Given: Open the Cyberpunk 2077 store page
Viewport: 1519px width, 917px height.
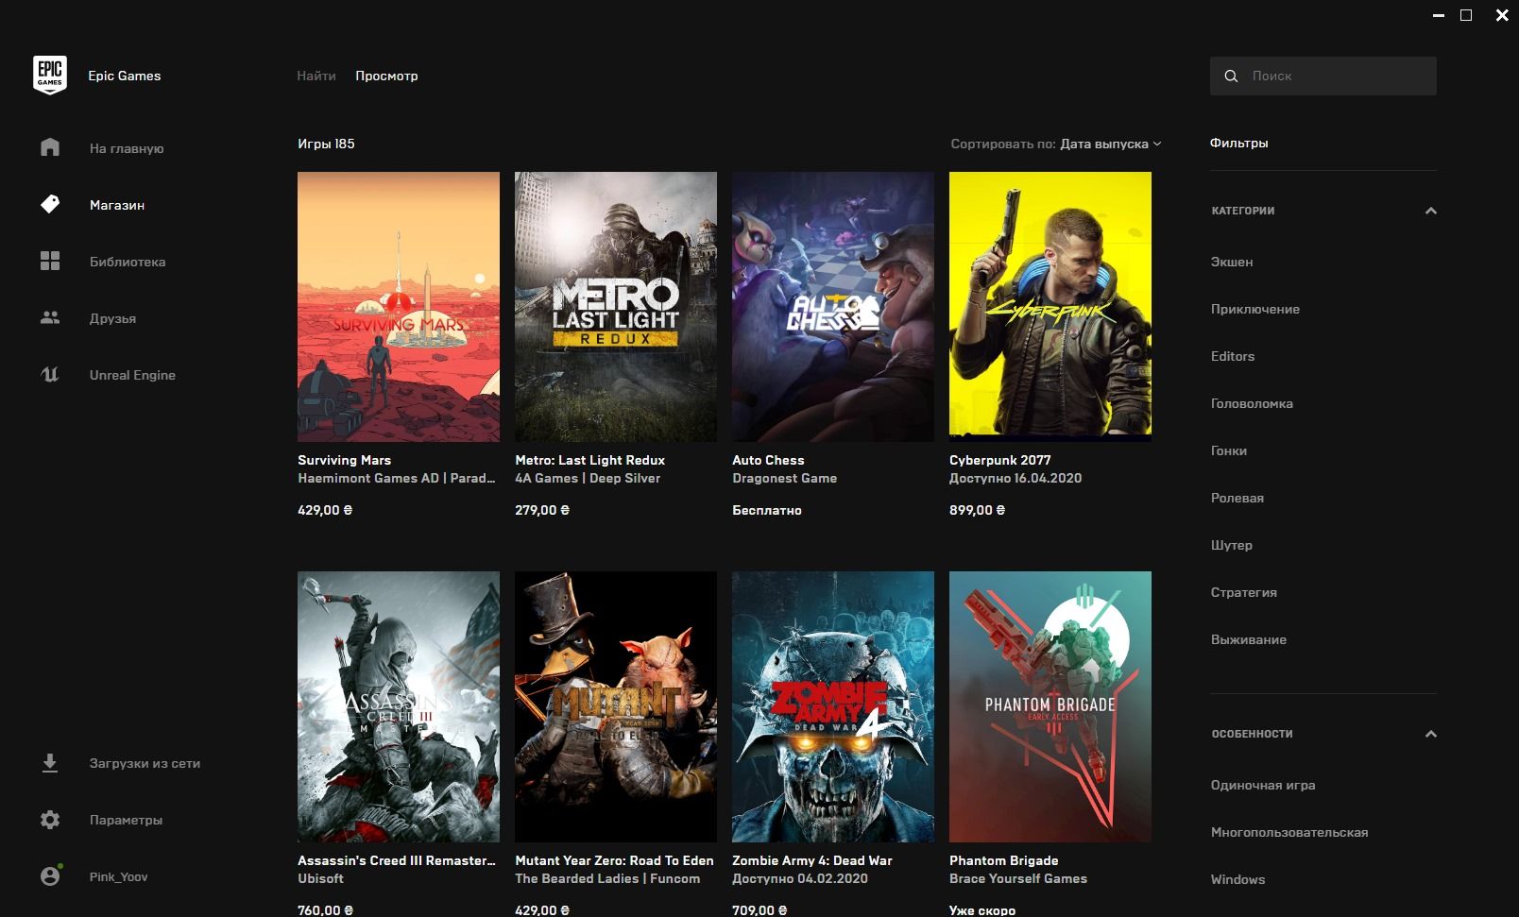Looking at the screenshot, I should pos(1050,307).
